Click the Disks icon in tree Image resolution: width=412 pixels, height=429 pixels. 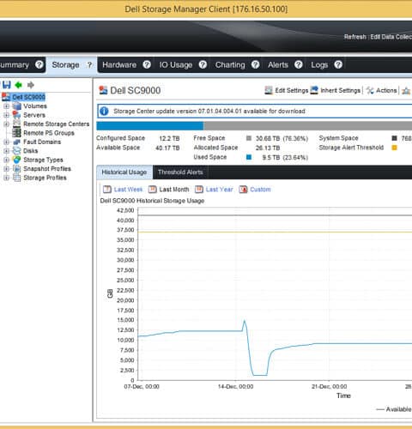tap(17, 151)
